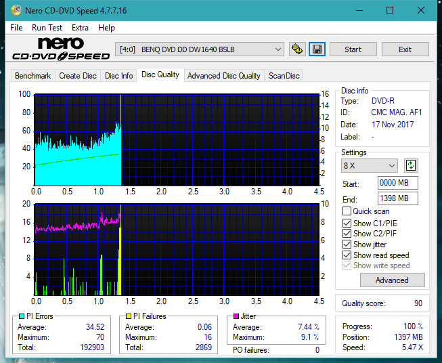442x363 pixels.
Task: Switch to the Benchmark tab
Action: point(33,76)
